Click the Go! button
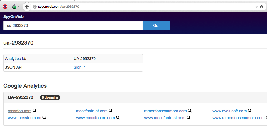This screenshot has height=140, width=267. [156, 26]
